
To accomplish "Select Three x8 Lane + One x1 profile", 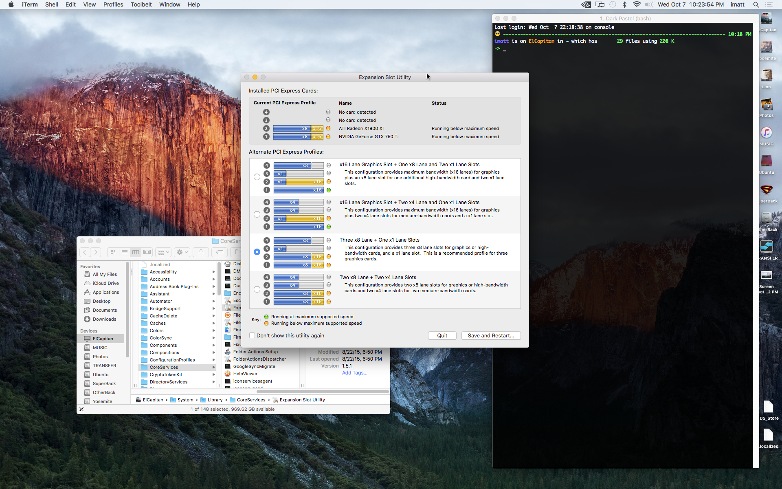I will click(x=257, y=252).
